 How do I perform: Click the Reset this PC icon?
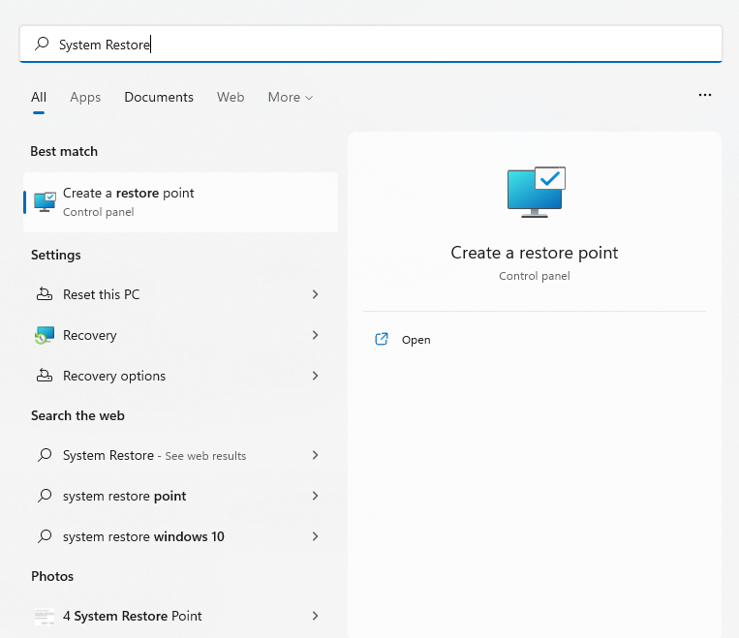[x=45, y=294]
